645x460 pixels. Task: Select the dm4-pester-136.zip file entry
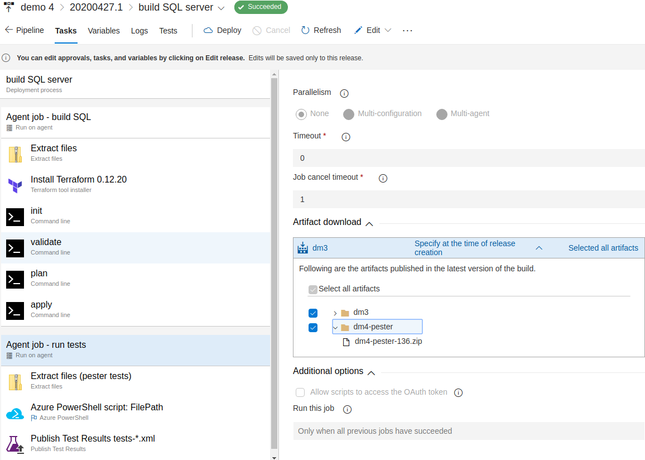(383, 342)
